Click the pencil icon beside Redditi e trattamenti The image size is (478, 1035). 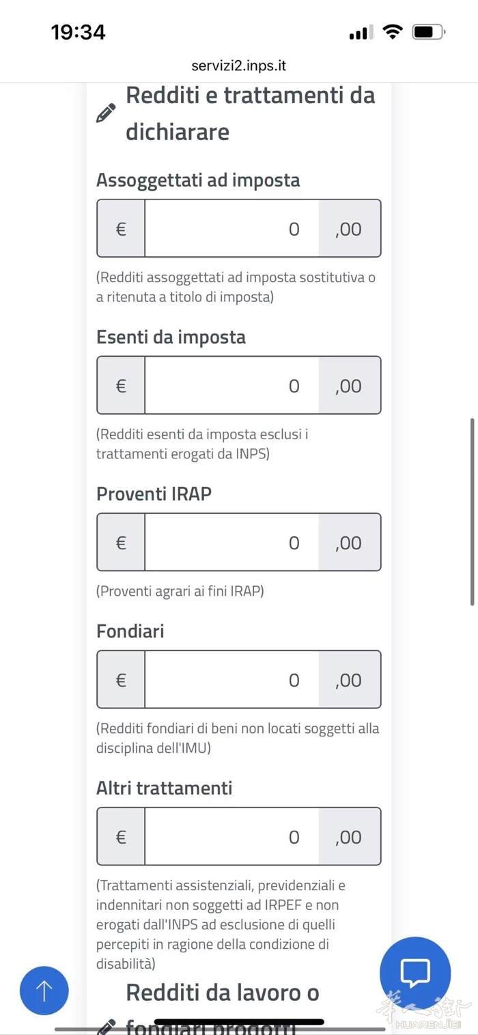tap(106, 113)
